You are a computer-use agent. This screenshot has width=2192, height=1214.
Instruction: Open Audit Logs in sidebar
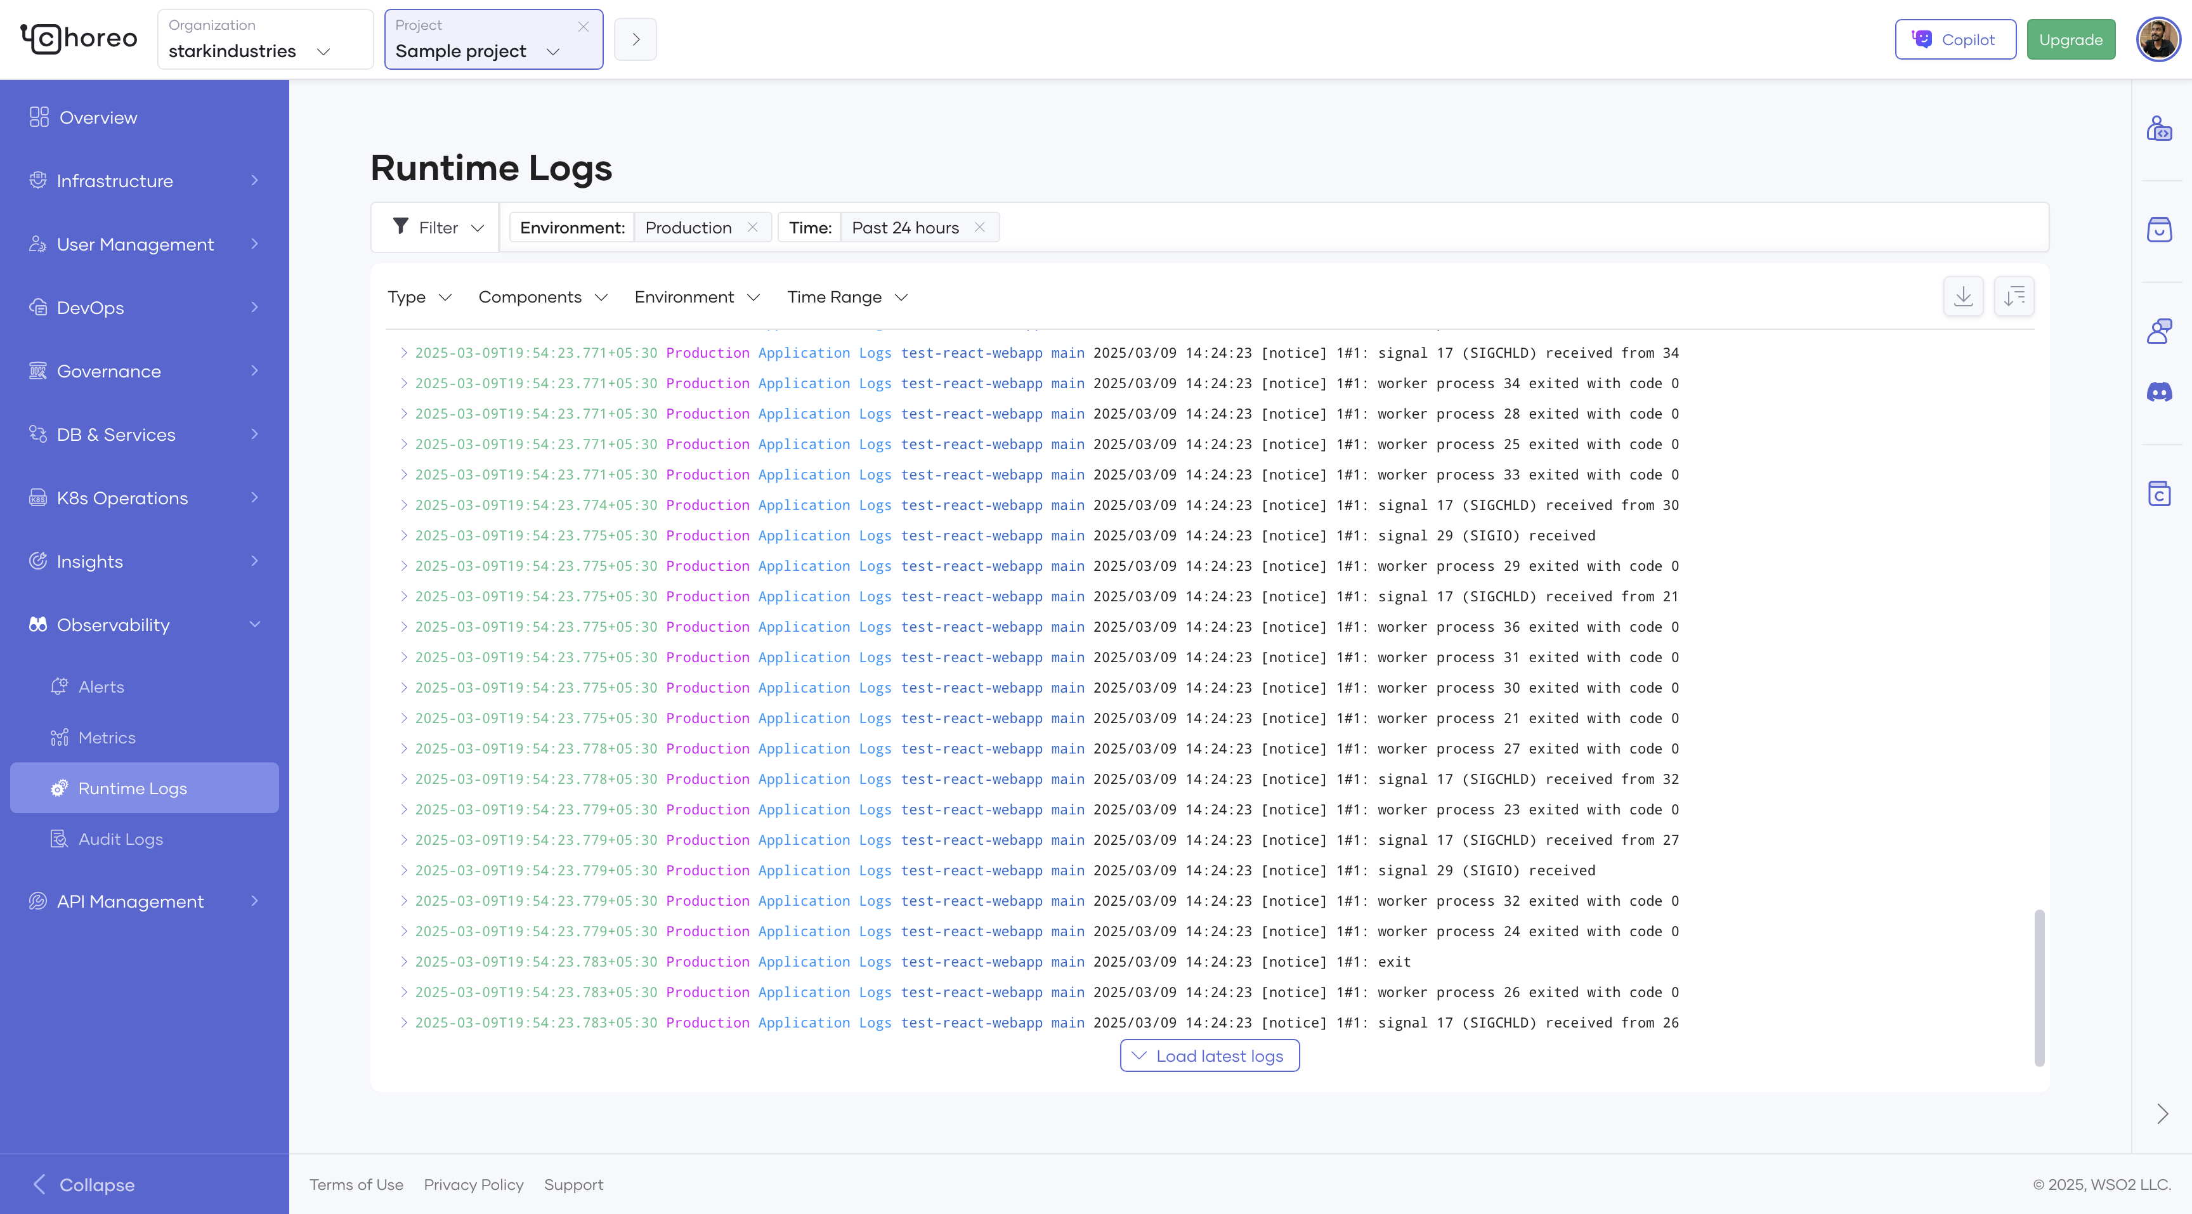click(x=120, y=839)
